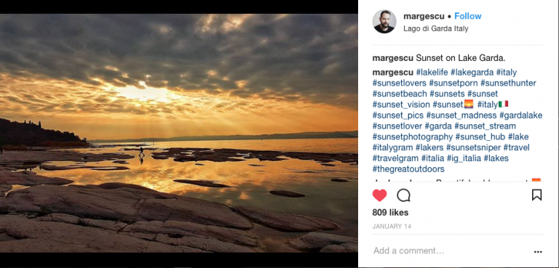The image size is (559, 268).
Task: Open margescu profile picture avatar
Action: [384, 21]
